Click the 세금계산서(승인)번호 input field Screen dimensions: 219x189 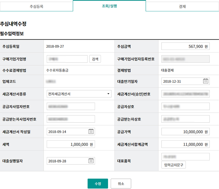(185, 94)
